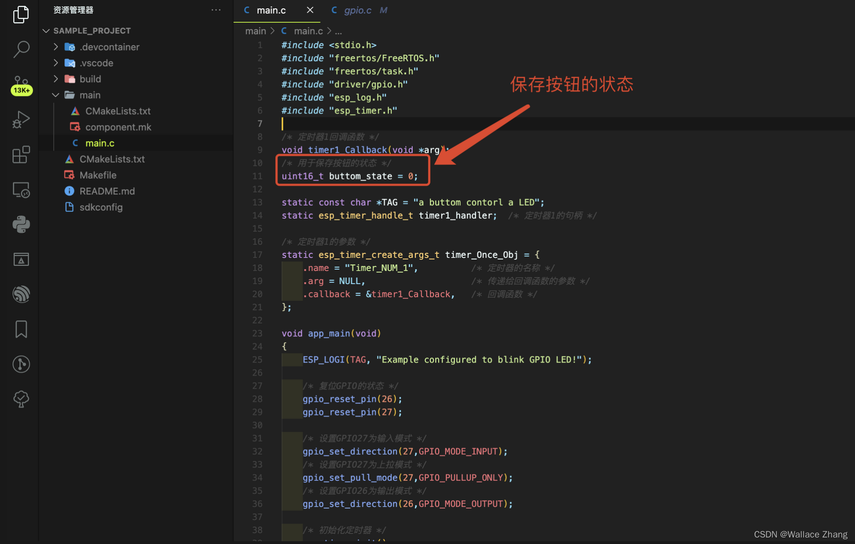Click the 资源管理器 explorer title
Image resolution: width=855 pixels, height=544 pixels.
(x=73, y=10)
